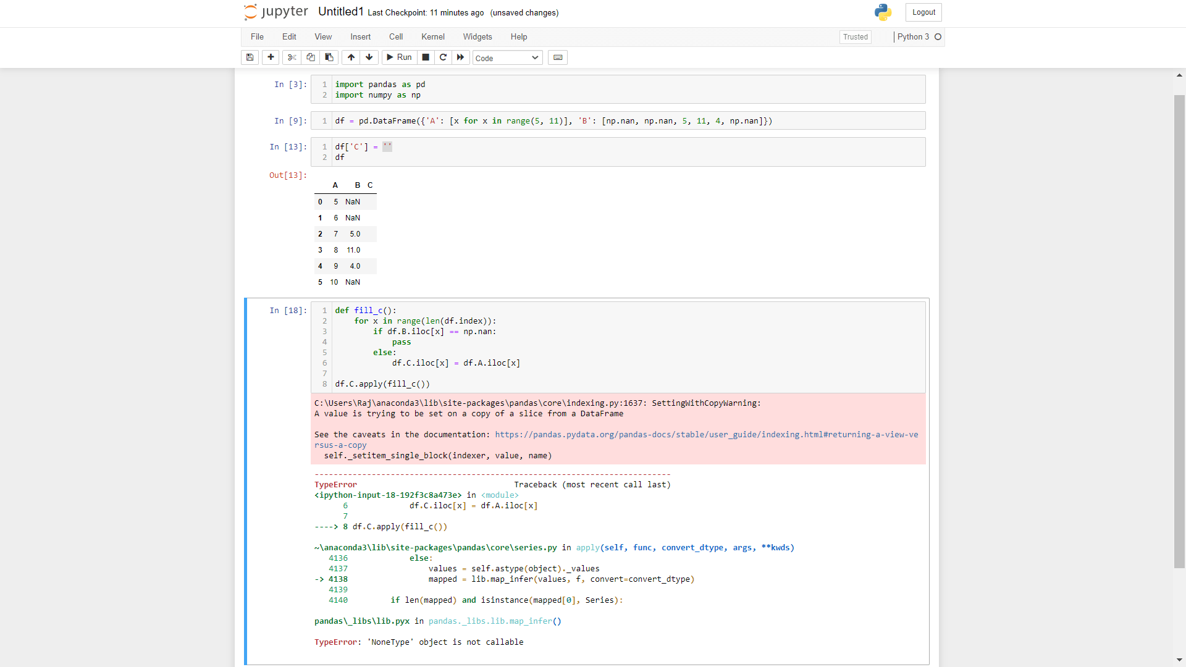Restart the kernel with circular arrow
Screen dimensions: 1186x667
click(x=443, y=57)
